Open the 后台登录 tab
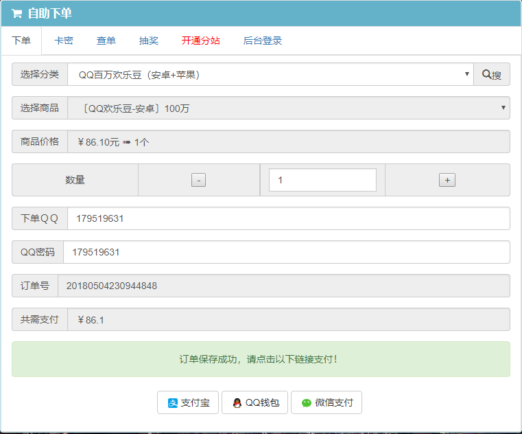 click(x=263, y=41)
